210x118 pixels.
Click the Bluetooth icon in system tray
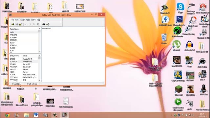point(178,115)
